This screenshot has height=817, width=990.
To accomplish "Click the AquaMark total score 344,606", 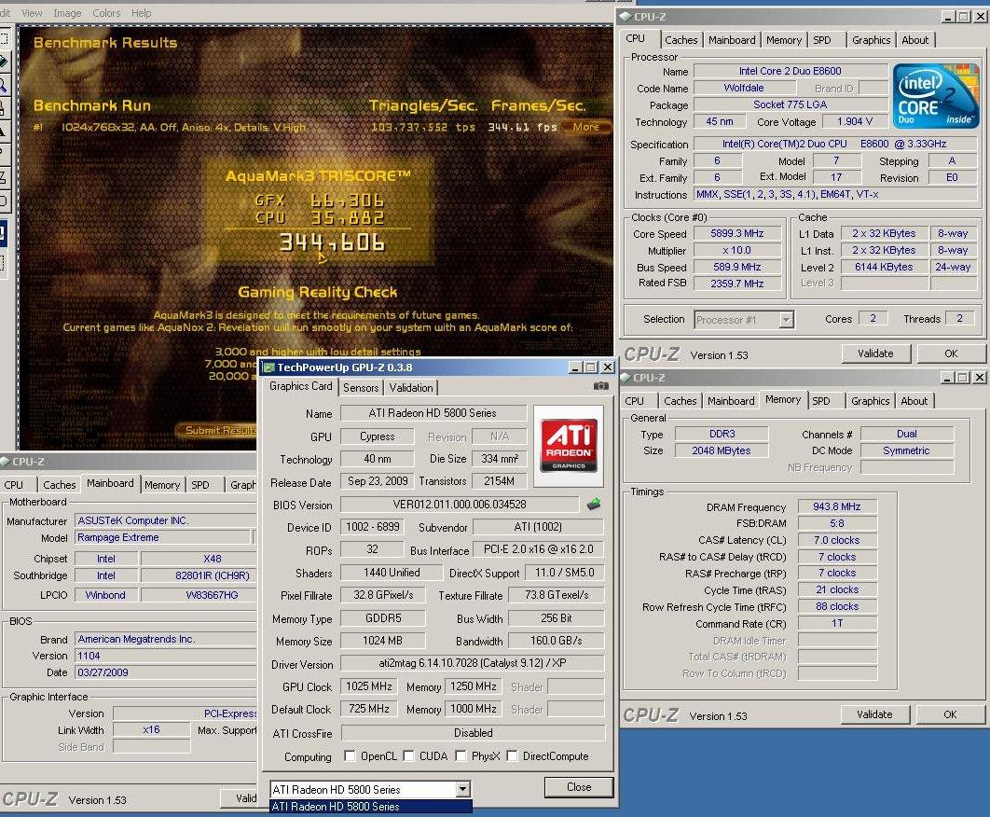I will click(x=332, y=242).
